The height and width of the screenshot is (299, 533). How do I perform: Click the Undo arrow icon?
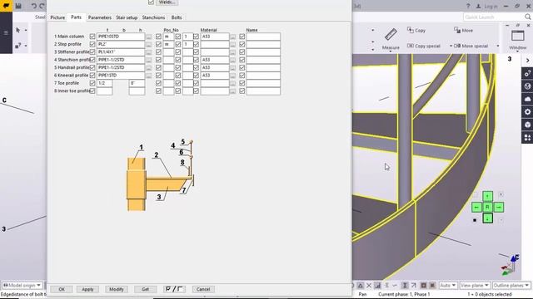pos(33,6)
